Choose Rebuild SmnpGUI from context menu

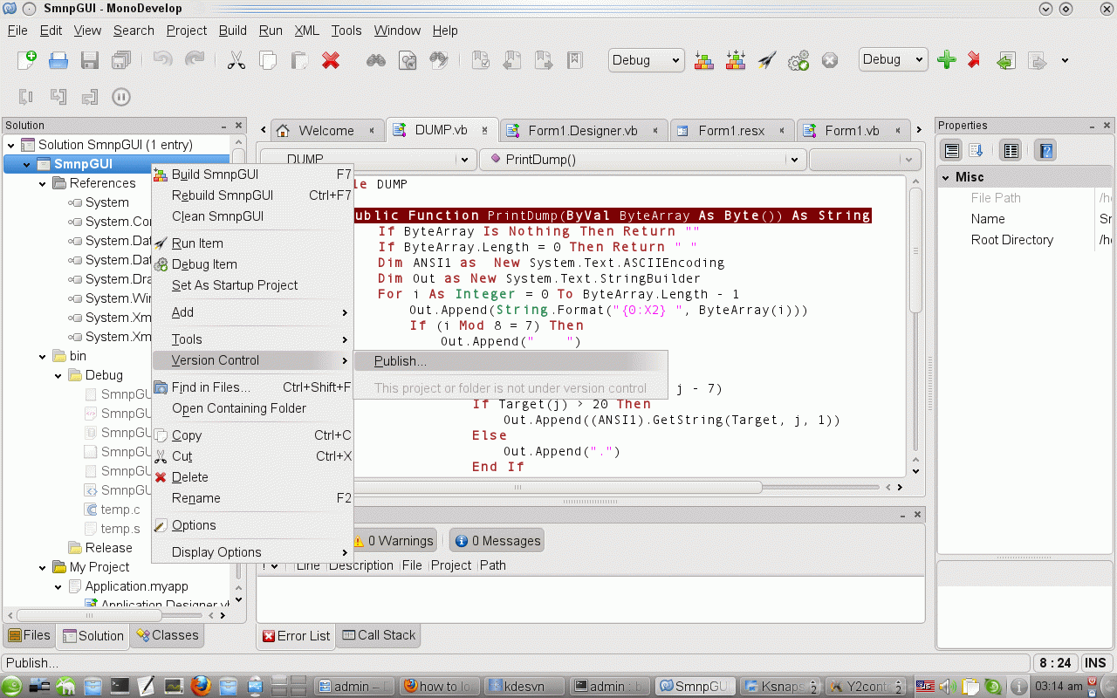click(252, 195)
